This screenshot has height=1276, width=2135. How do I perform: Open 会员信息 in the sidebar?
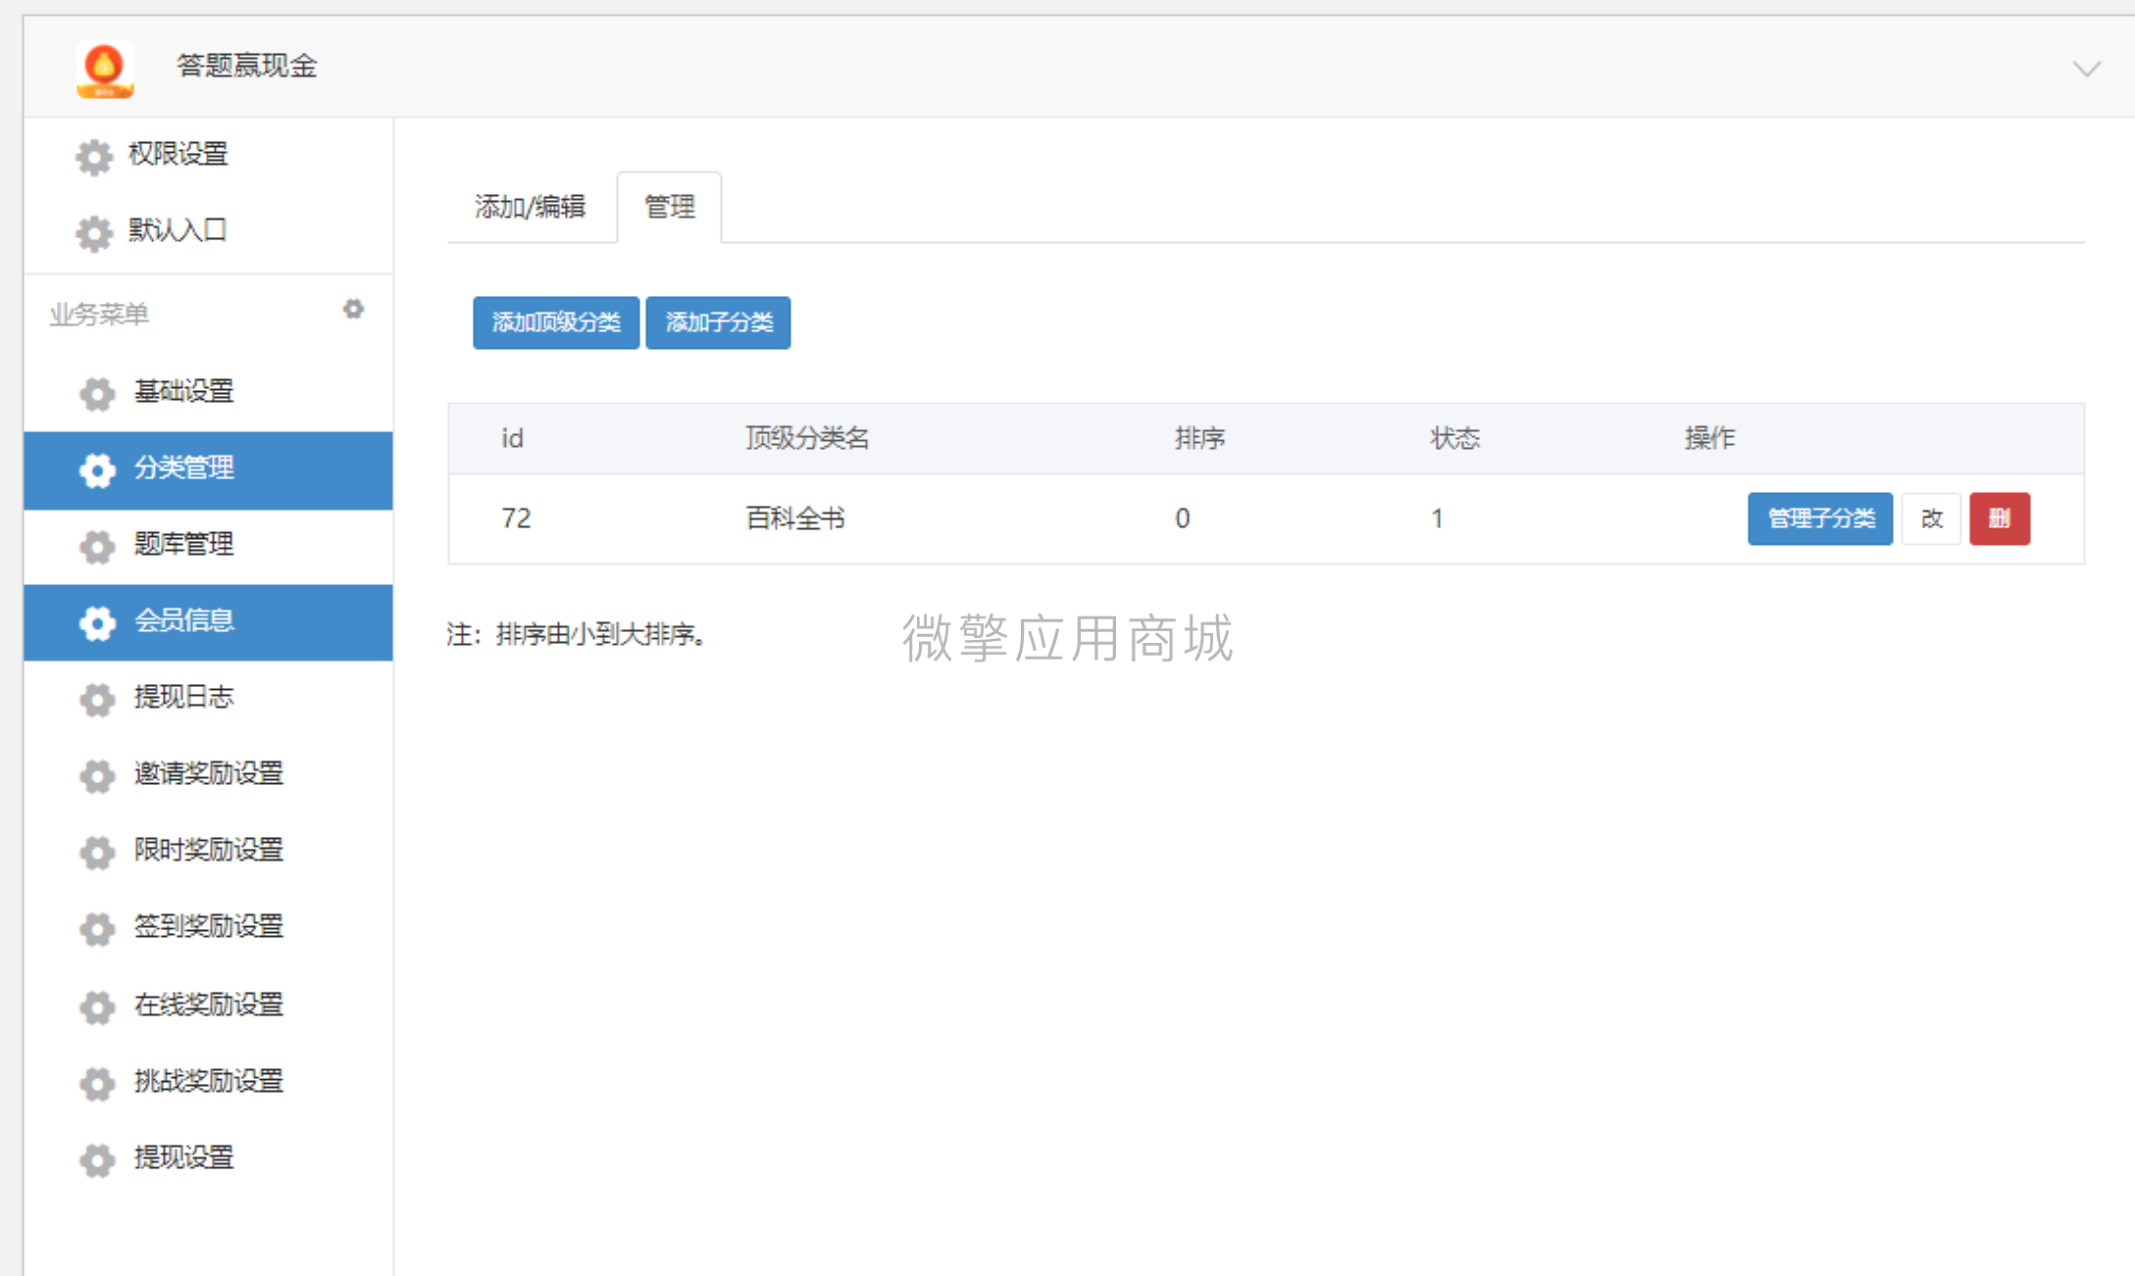[209, 622]
